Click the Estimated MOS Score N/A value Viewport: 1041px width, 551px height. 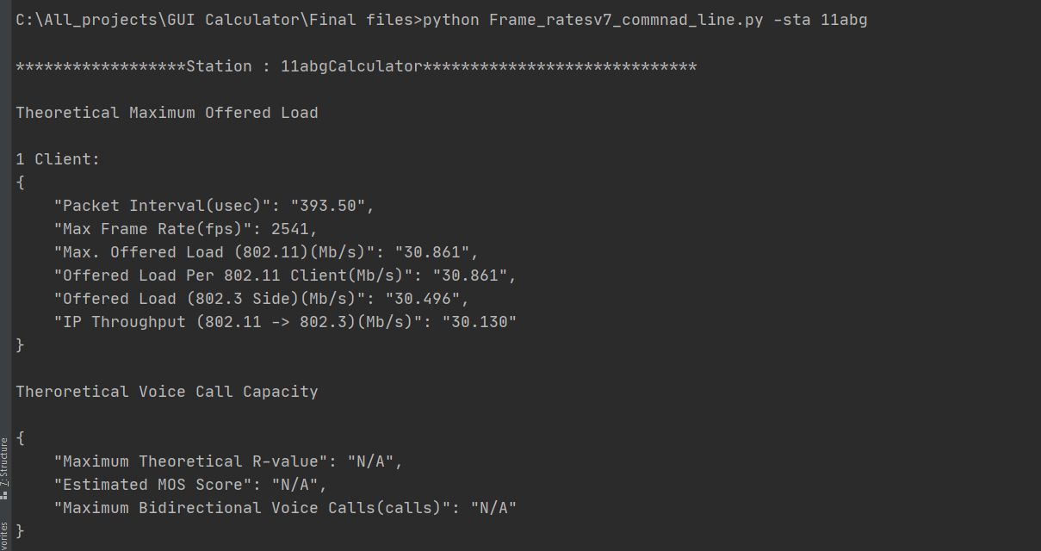(x=299, y=485)
